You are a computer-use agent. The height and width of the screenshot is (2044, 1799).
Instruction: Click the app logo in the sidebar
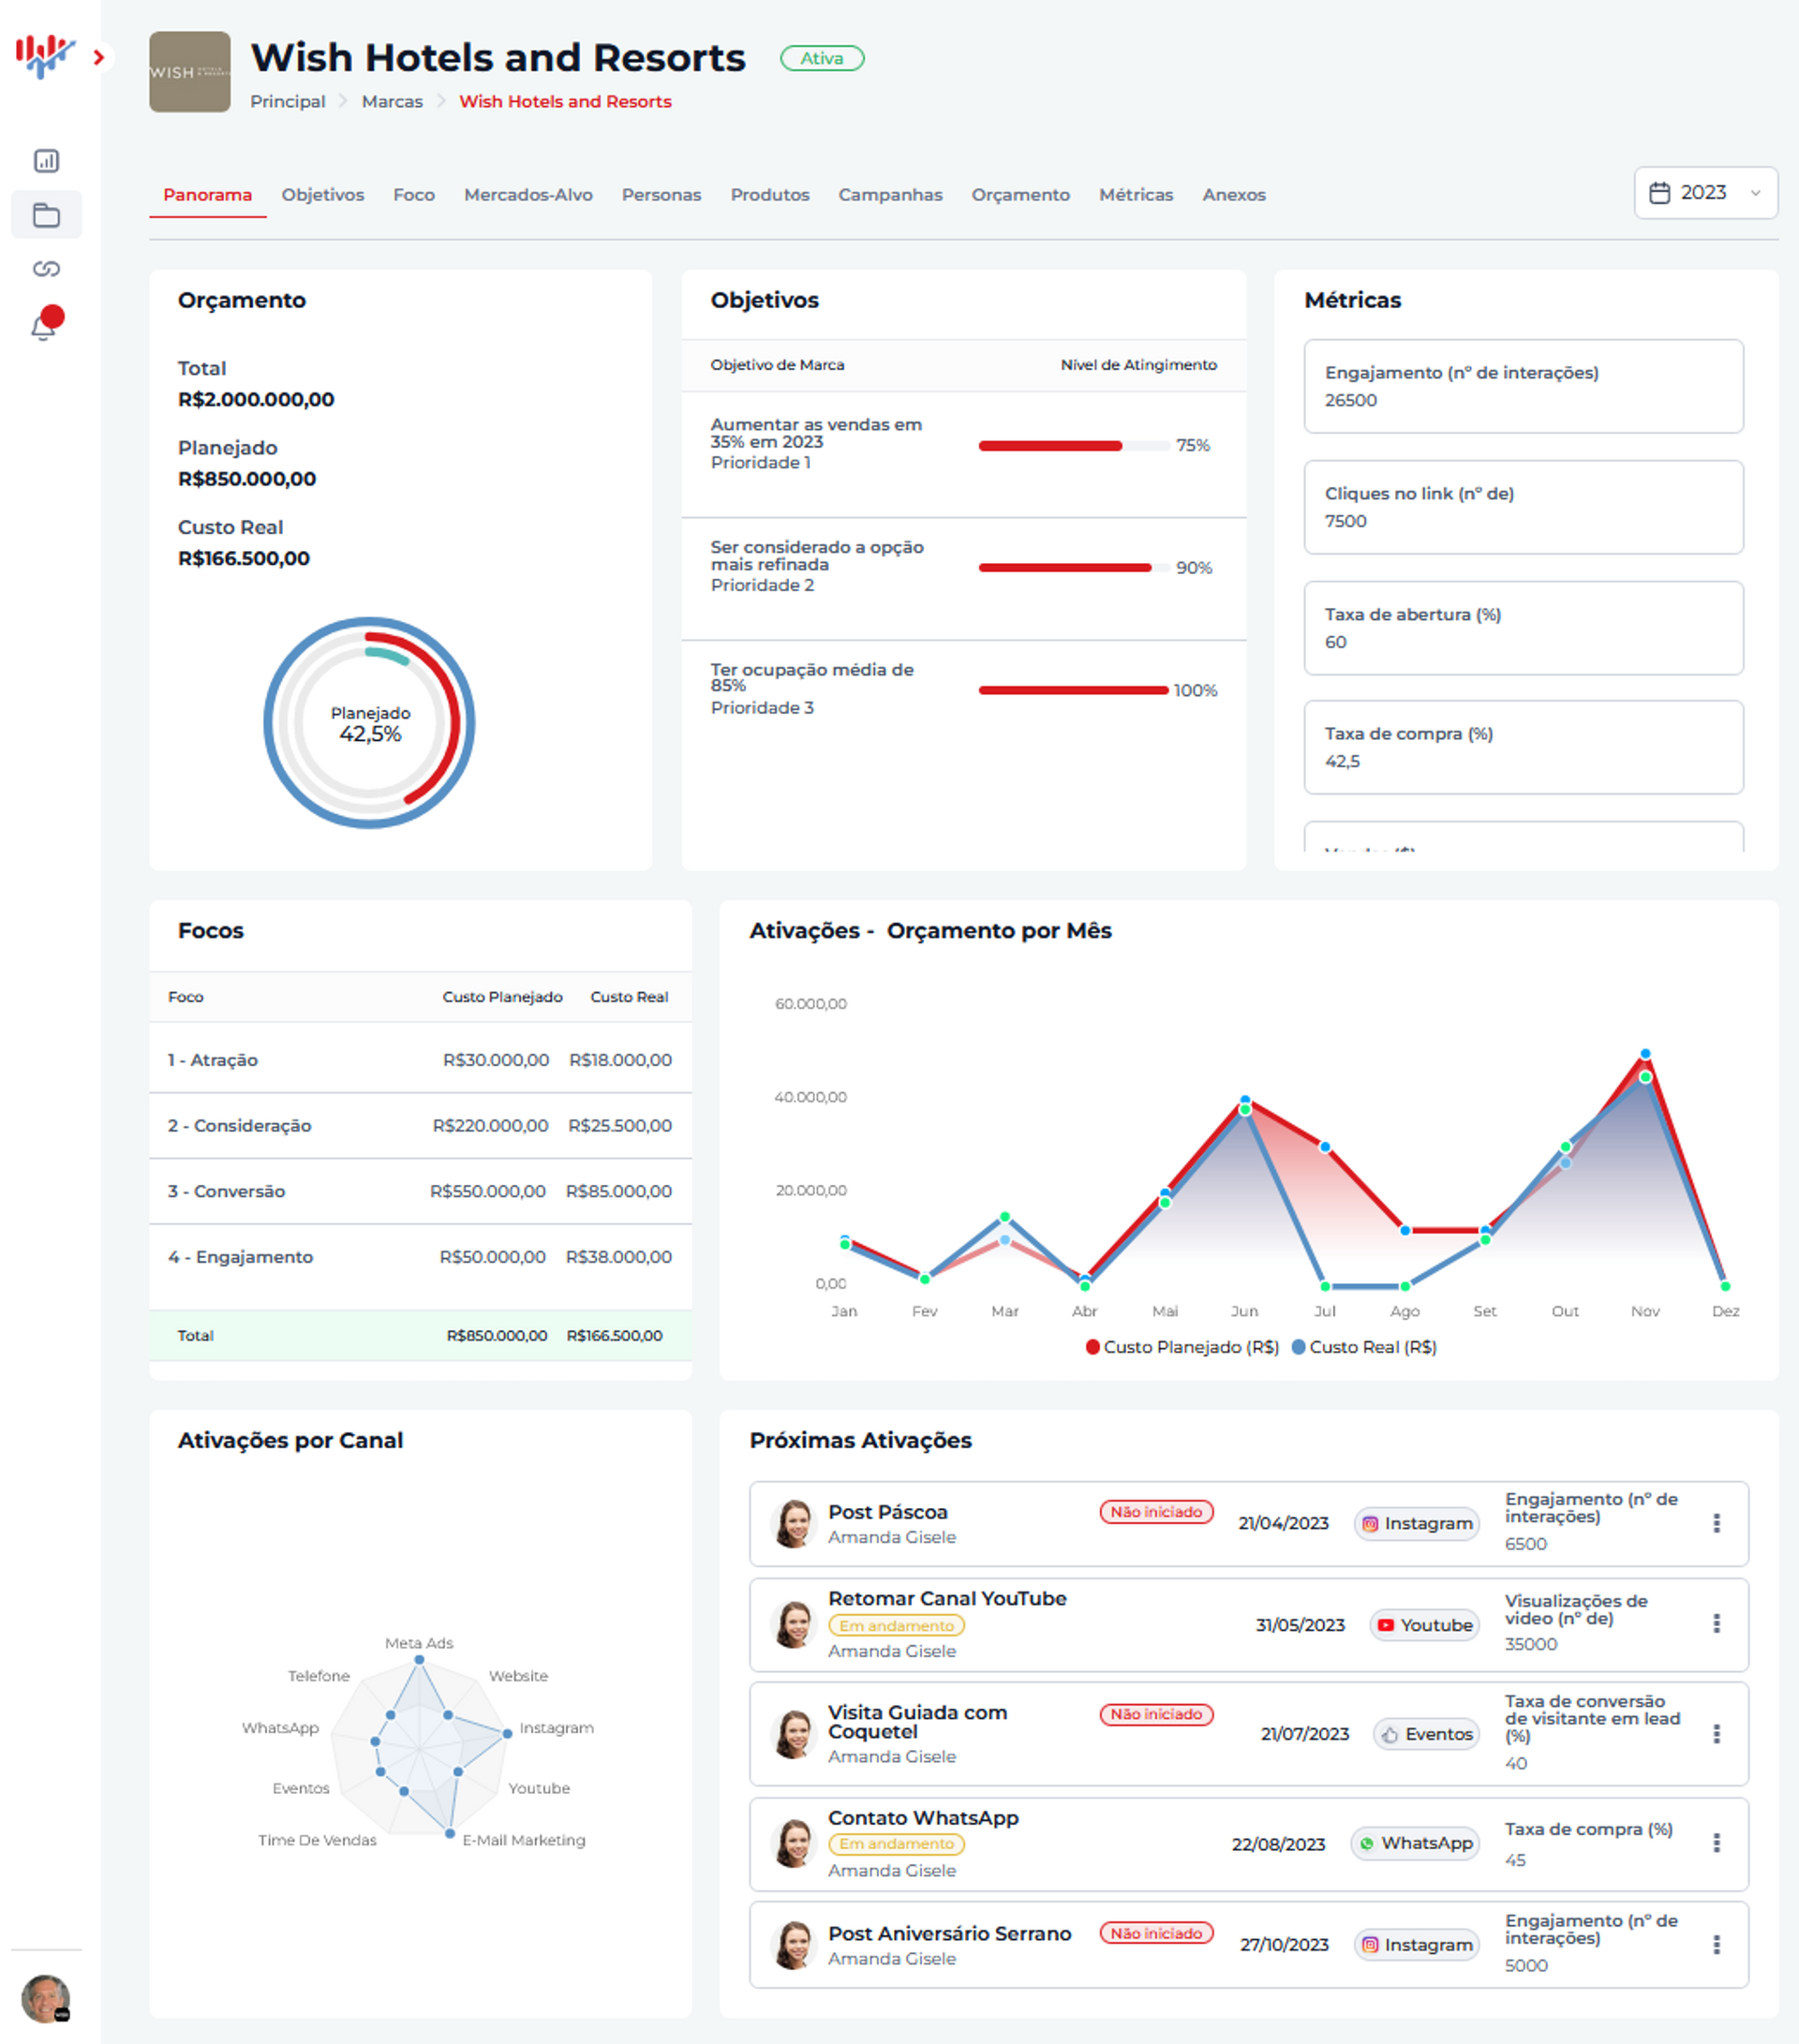[x=45, y=56]
